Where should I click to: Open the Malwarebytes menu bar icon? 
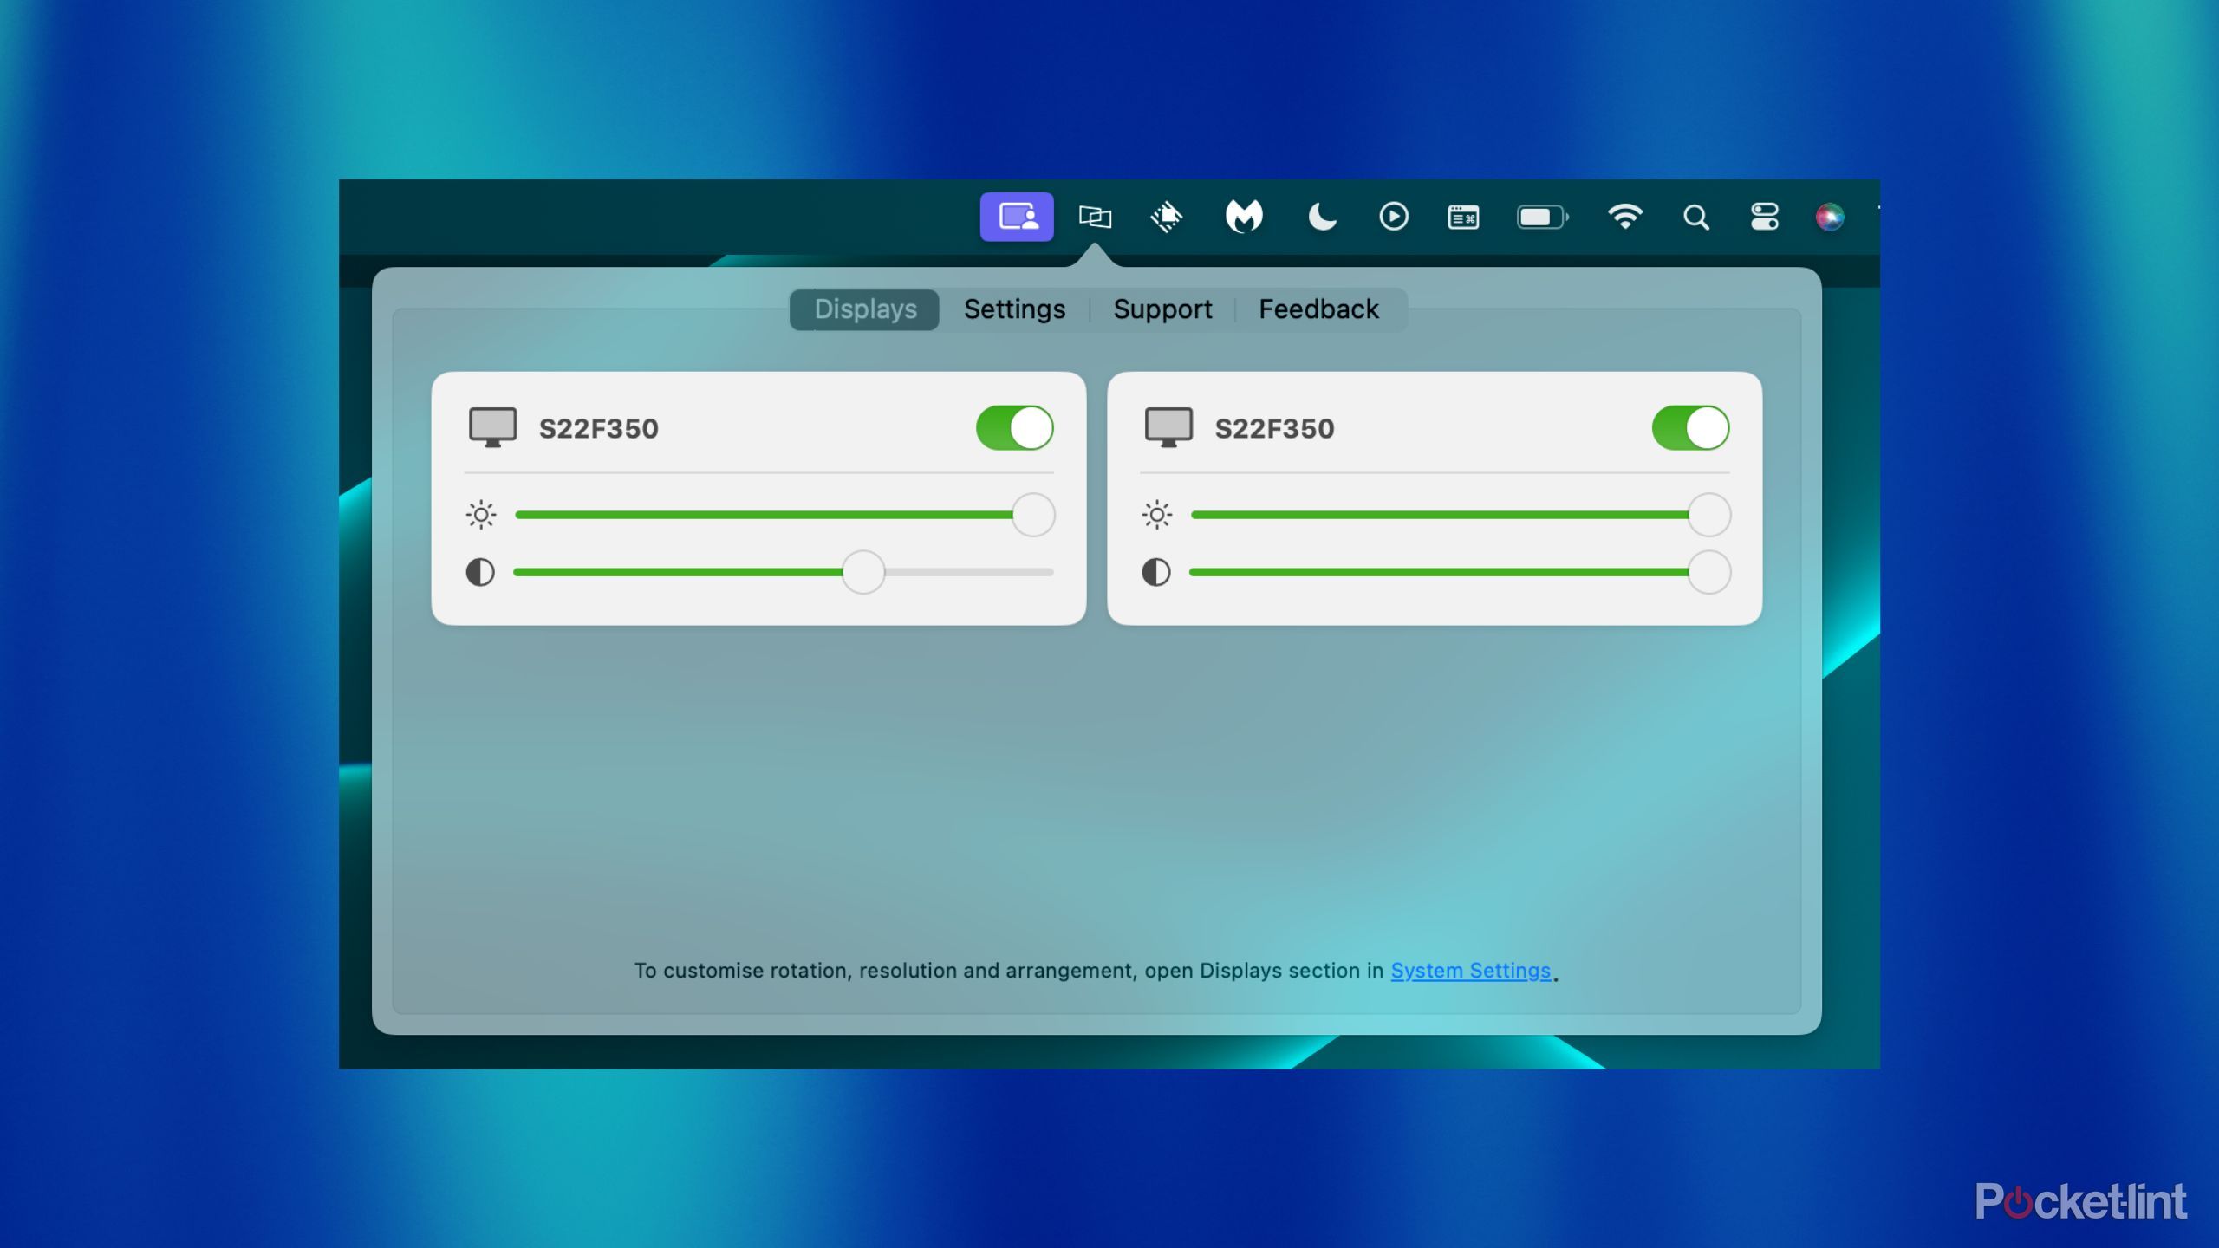1244,217
